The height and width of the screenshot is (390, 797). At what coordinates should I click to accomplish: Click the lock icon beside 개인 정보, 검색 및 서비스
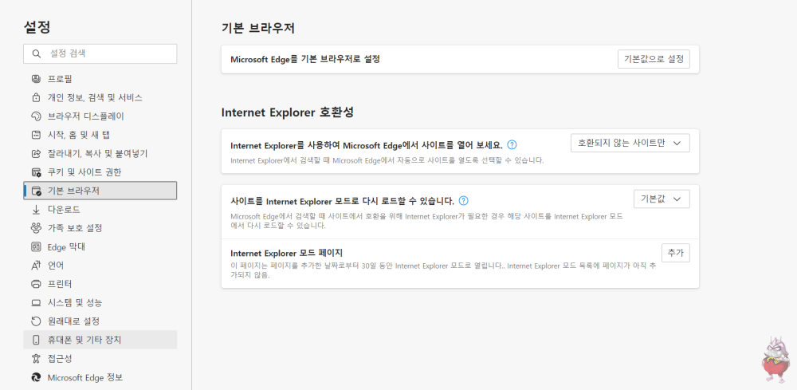click(x=36, y=97)
